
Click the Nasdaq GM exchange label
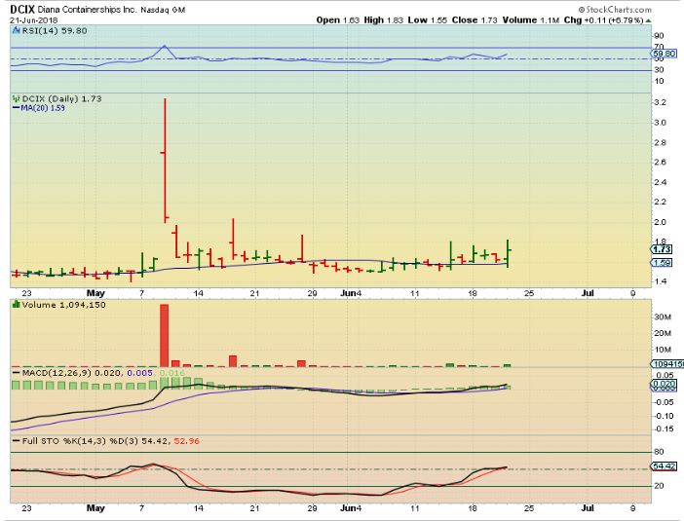163,10
